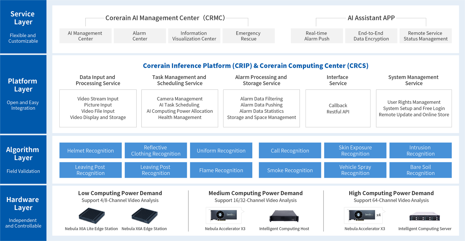Click the Support 16/32-Channel Video Analysis text
Image resolution: width=465 pixels, height=241 pixels.
click(256, 200)
